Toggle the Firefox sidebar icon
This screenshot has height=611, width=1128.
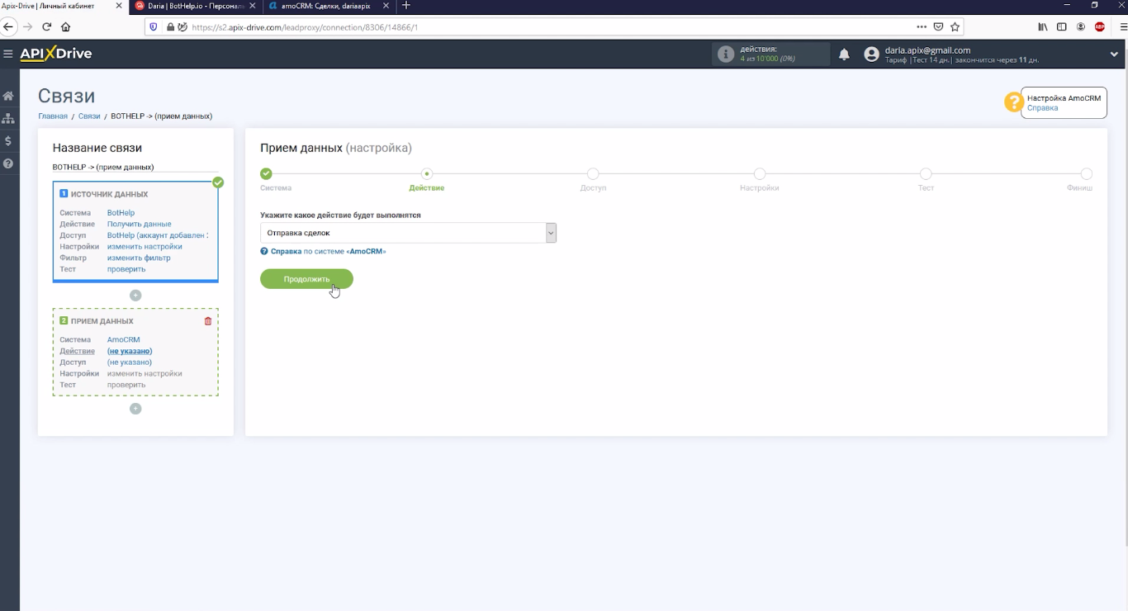[1062, 26]
